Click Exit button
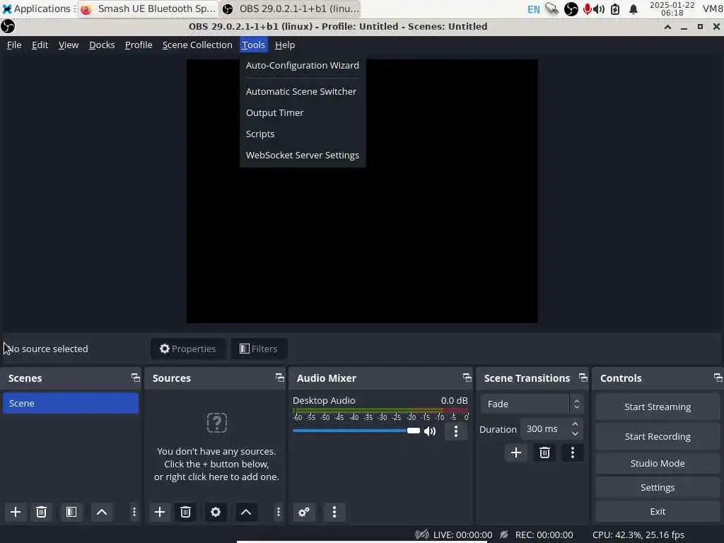 coord(658,511)
